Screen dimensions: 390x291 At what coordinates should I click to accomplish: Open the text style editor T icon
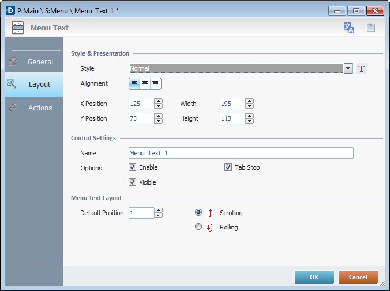(x=361, y=68)
